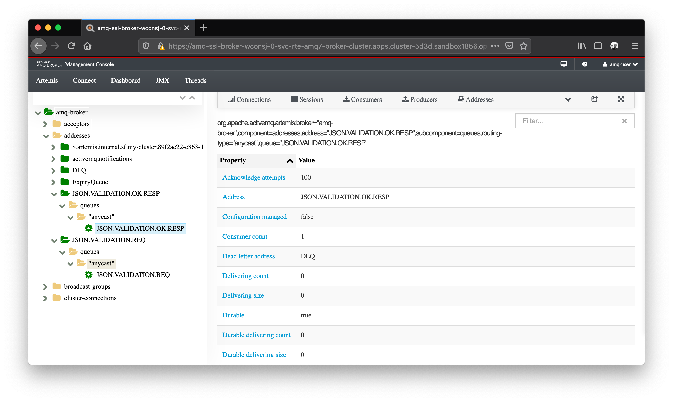
Task: Expand the cluster-connections folder
Action: 45,298
